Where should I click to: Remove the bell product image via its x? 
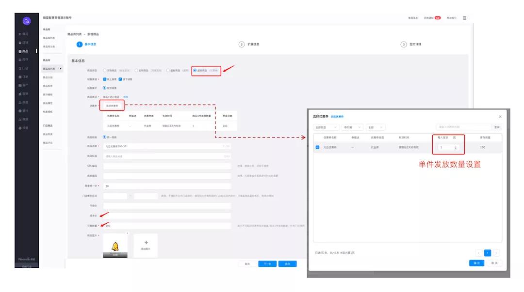pyautogui.click(x=127, y=233)
